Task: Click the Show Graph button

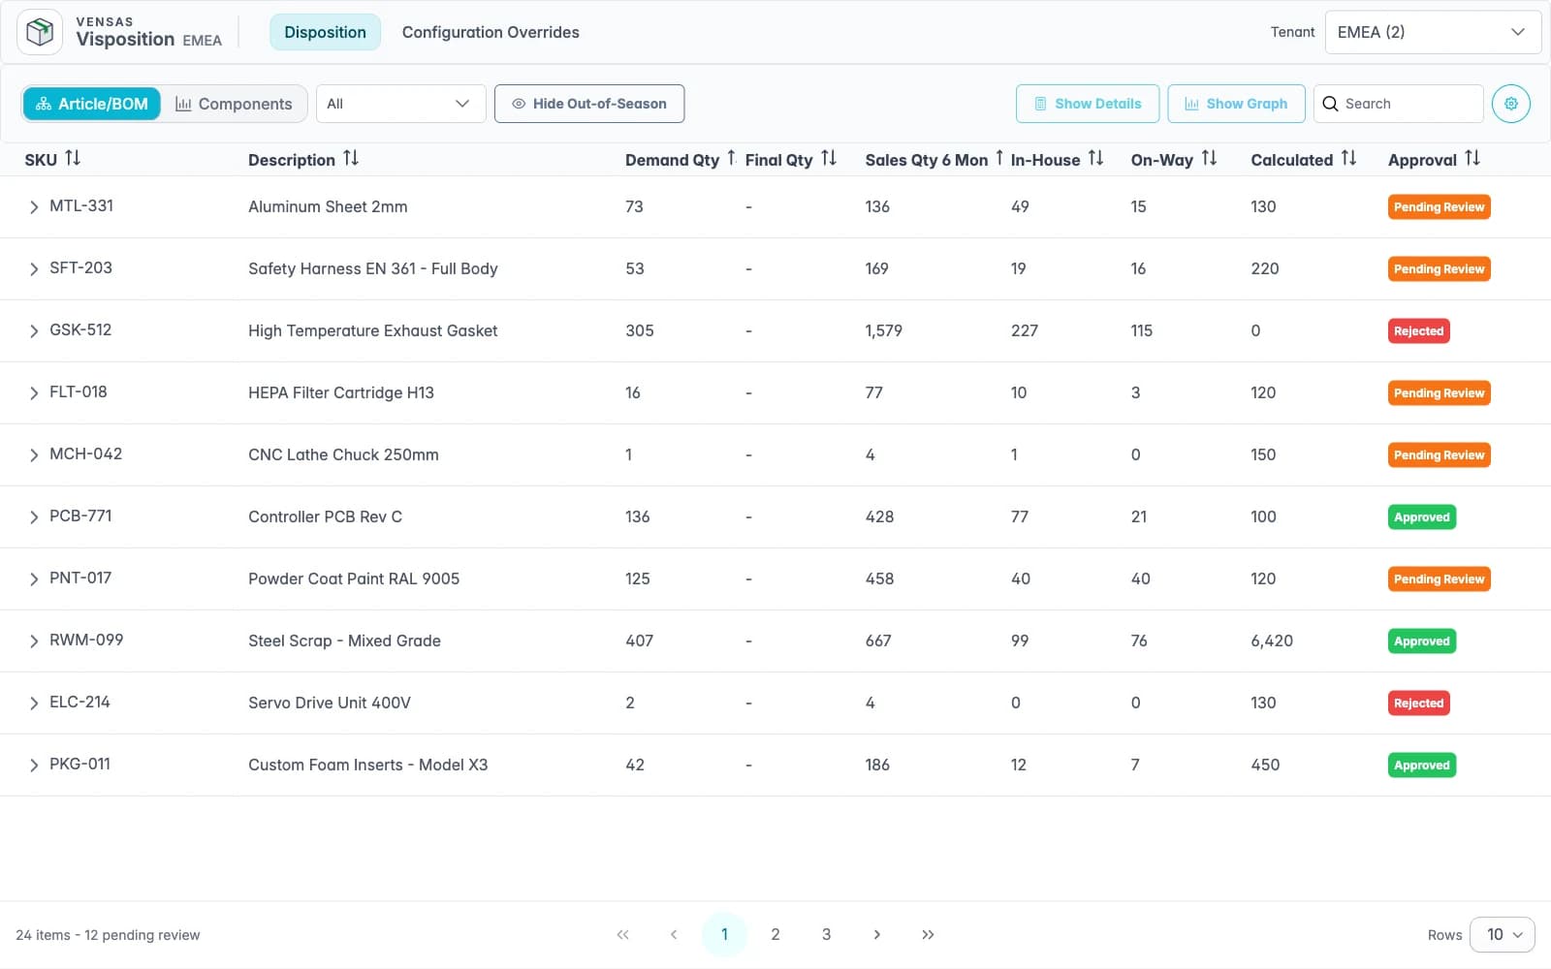Action: tap(1236, 104)
